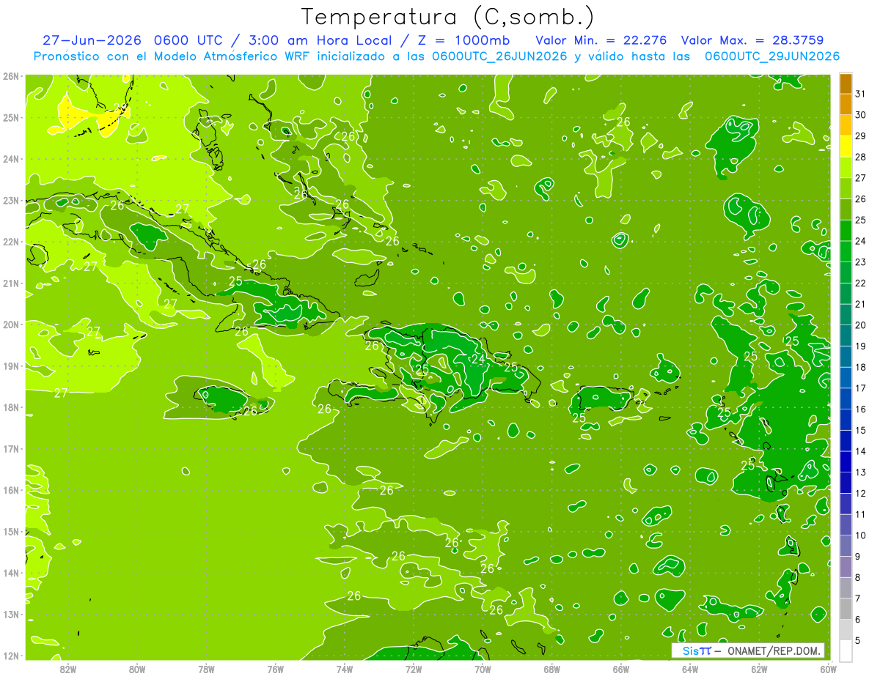880x679 pixels.
Task: Click the 'Z = 1000mb' level label
Action: (463, 40)
